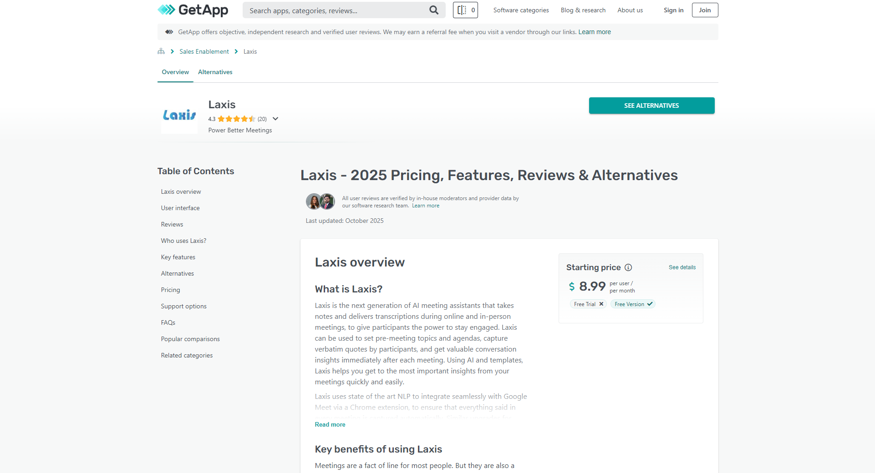Click the search magnifier icon

pos(433,10)
